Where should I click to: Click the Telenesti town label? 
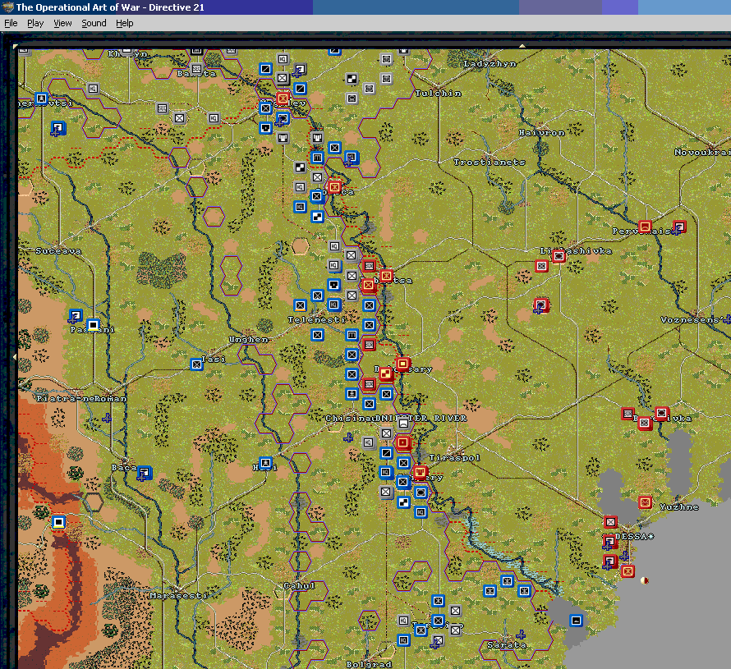[316, 319]
